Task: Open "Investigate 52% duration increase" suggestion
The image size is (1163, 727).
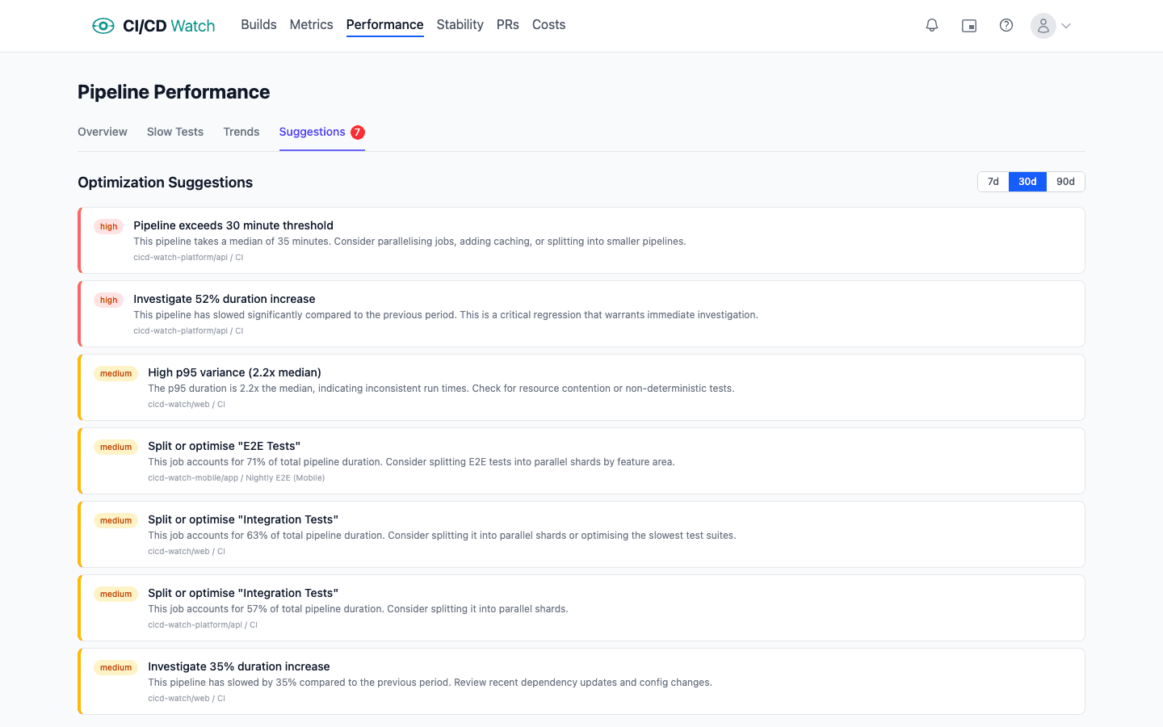Action: tap(225, 300)
